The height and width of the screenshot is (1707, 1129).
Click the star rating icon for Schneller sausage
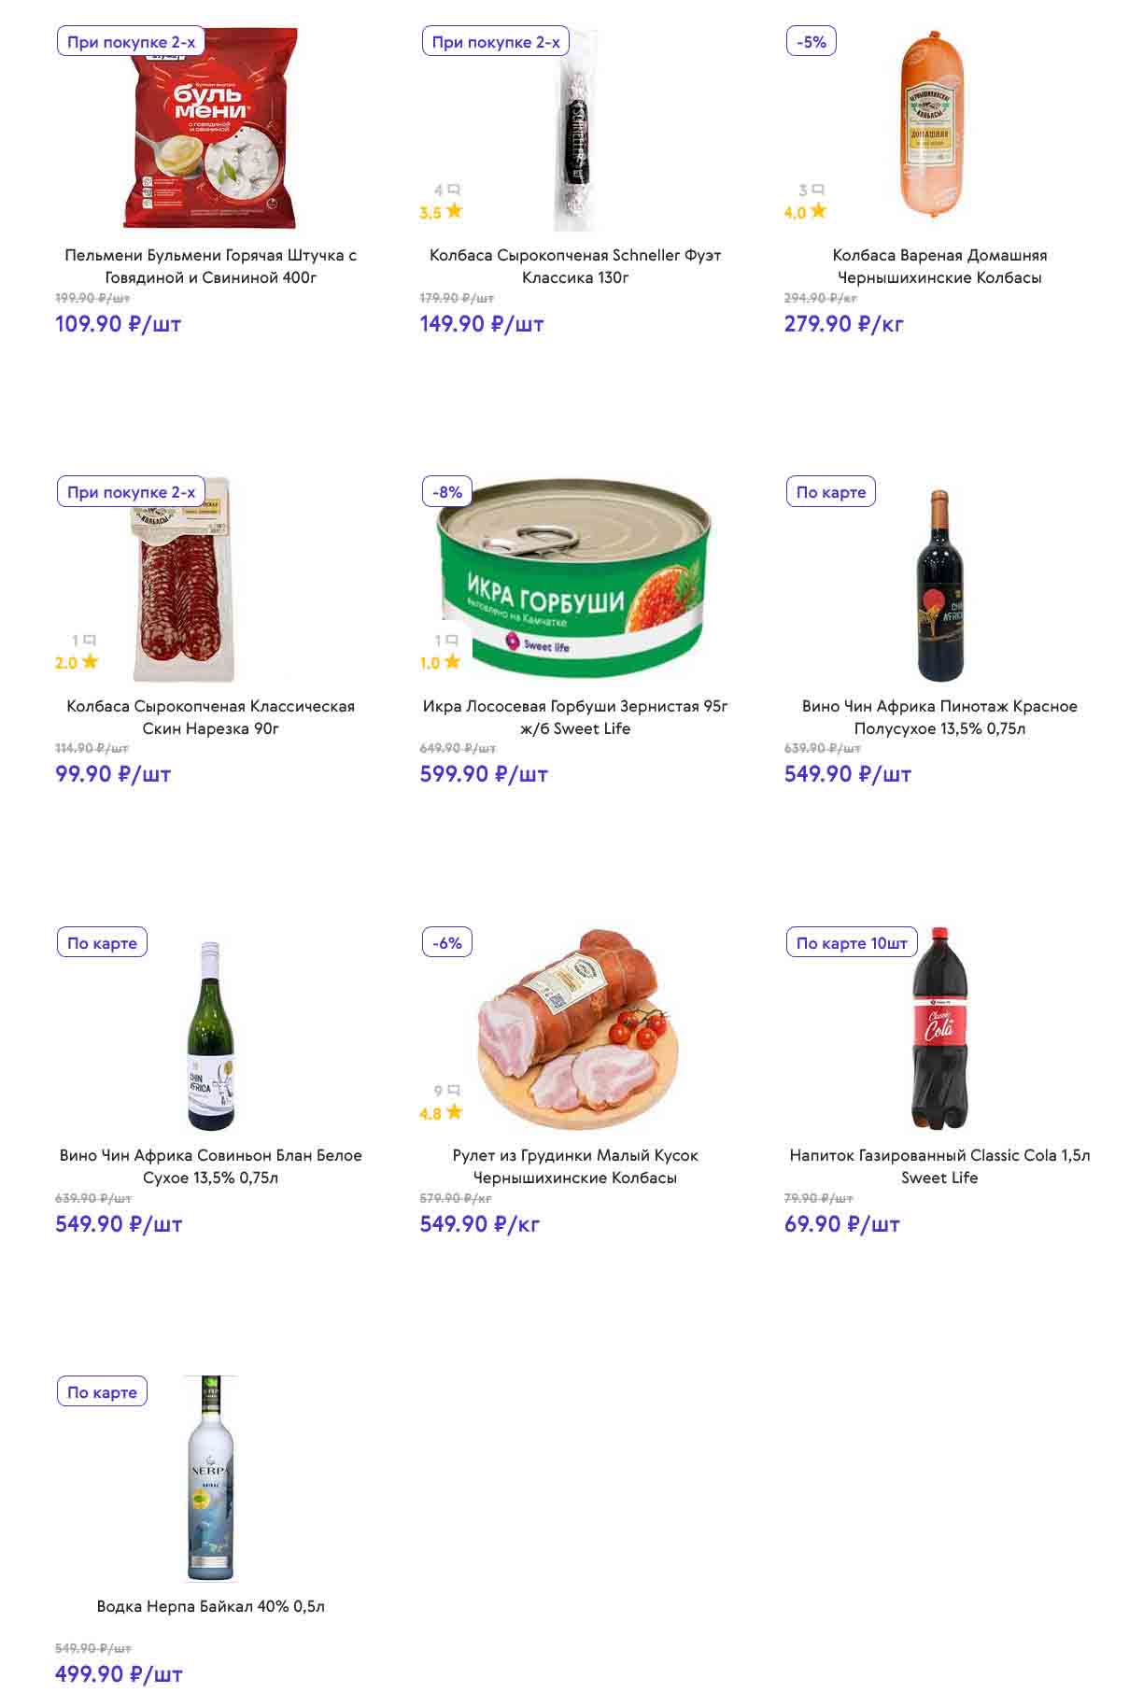(454, 211)
